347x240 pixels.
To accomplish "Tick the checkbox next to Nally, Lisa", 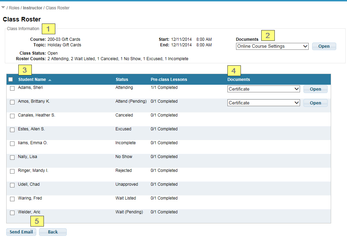I will 12,157.
